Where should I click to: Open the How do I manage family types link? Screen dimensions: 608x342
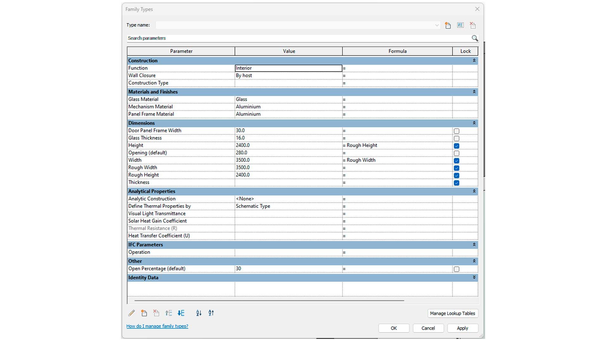click(x=157, y=326)
